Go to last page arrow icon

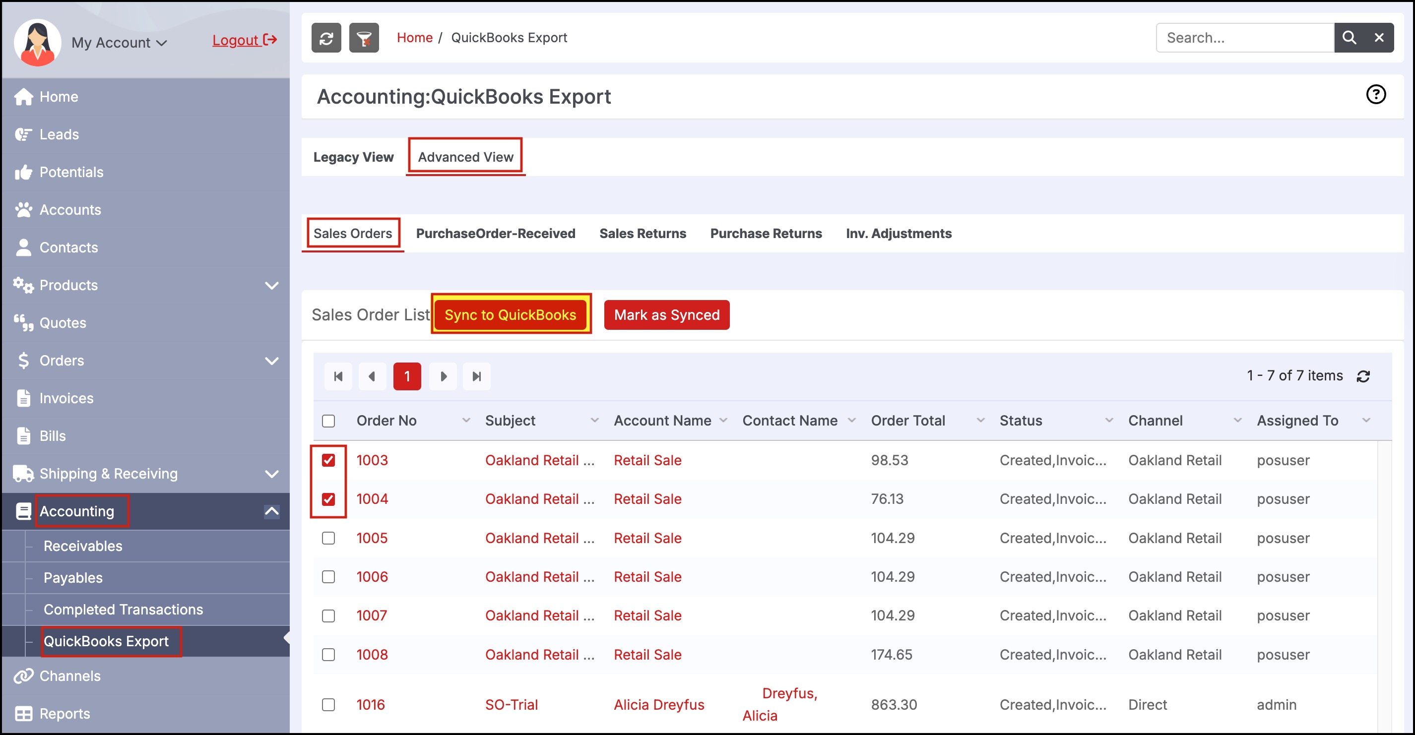tap(476, 376)
